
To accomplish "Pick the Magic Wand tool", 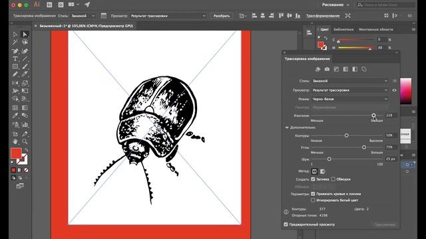I will click(15, 42).
